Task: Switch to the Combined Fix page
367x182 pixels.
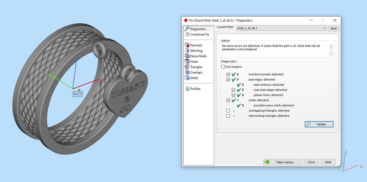Action: [200, 34]
